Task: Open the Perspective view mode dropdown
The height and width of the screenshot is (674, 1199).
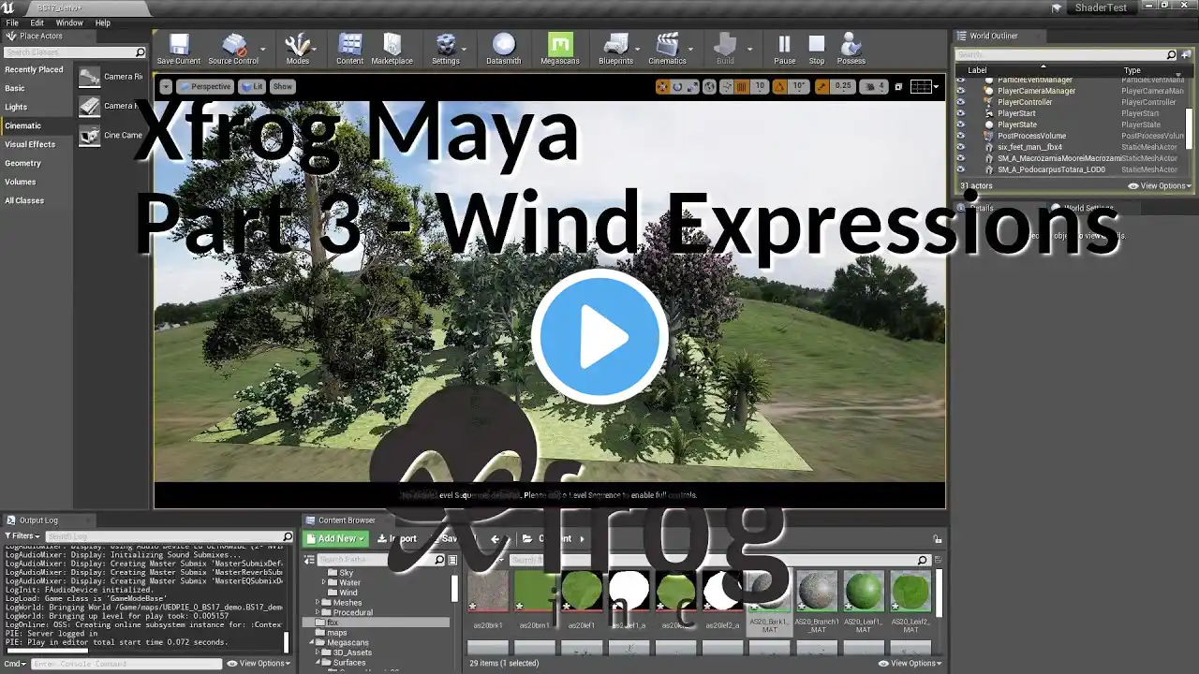Action: tap(205, 86)
